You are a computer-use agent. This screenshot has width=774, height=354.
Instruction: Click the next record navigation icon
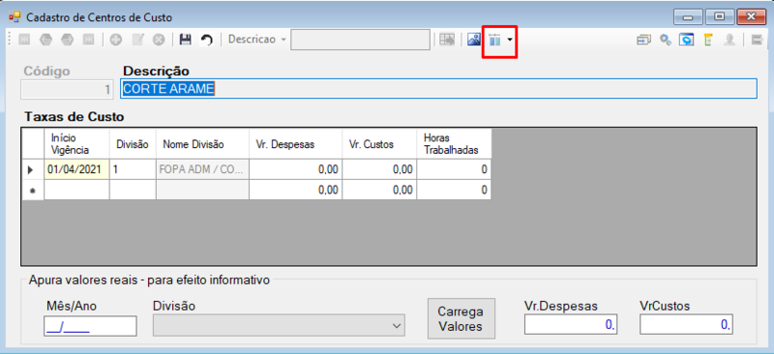(x=67, y=40)
